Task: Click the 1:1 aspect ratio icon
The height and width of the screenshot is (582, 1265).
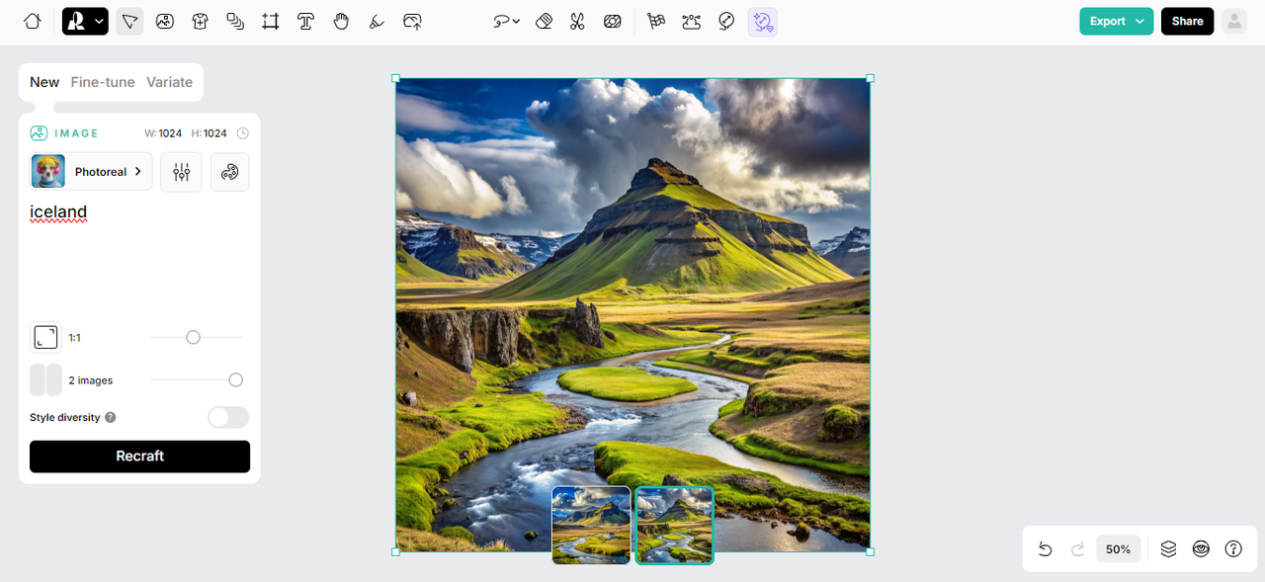Action: tap(45, 338)
